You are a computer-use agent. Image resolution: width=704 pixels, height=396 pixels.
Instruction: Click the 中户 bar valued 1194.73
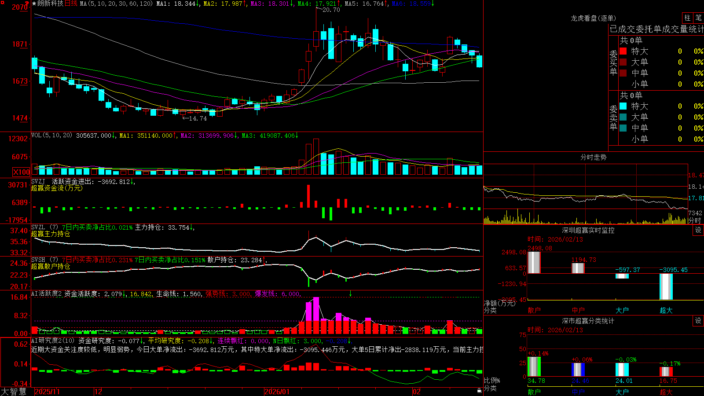[578, 268]
